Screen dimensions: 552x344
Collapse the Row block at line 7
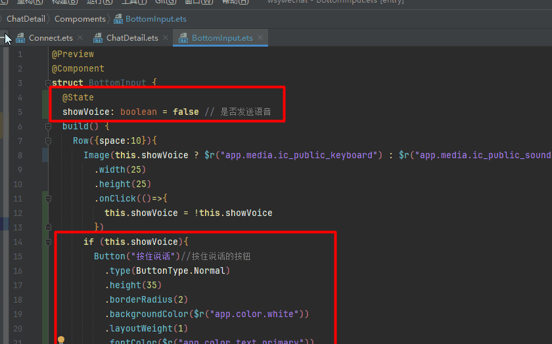point(47,141)
